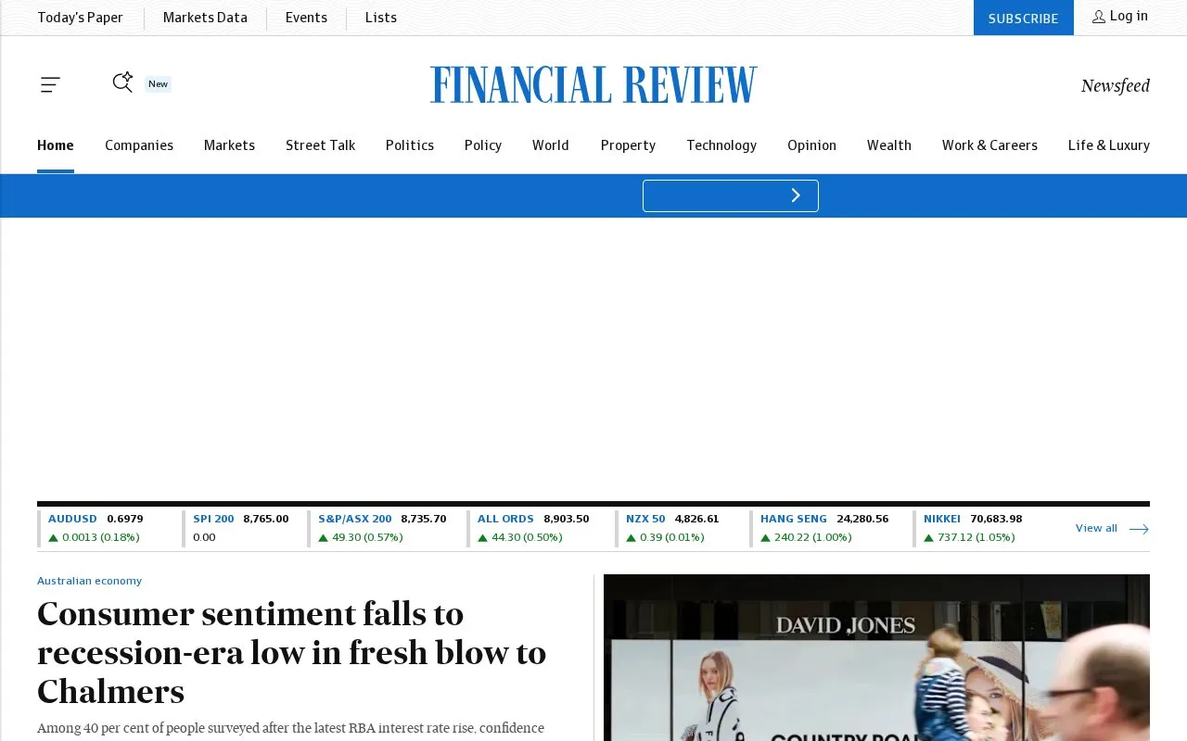This screenshot has height=741, width=1187.
Task: Click the David Jones article photo
Action: click(876, 658)
